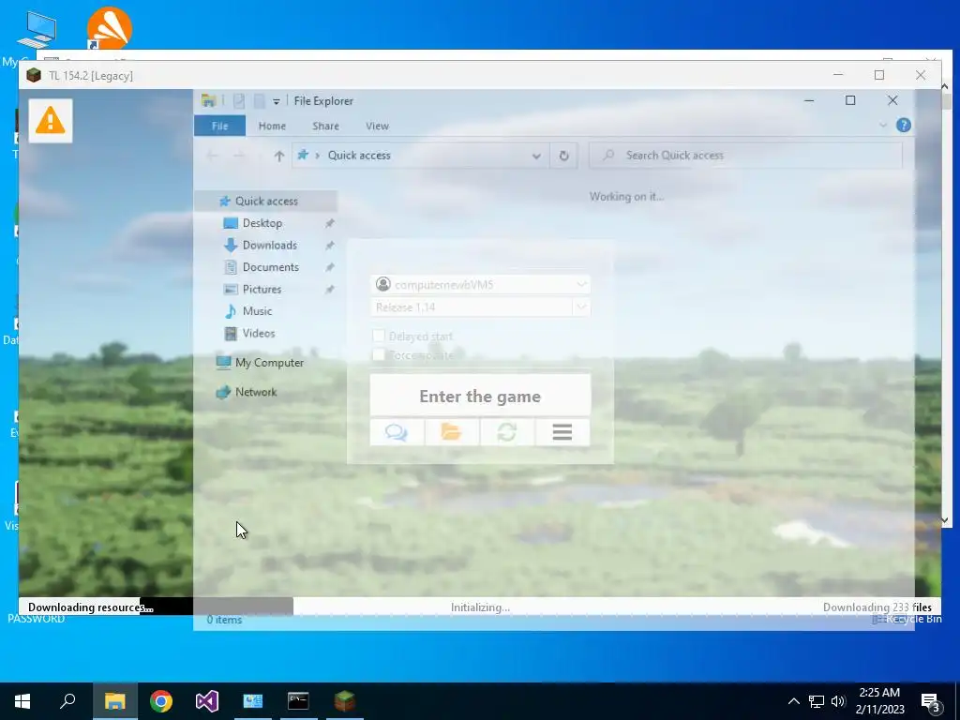Open the account dropdown computernewbVM5
Image resolution: width=960 pixels, height=720 pixels.
[480, 284]
